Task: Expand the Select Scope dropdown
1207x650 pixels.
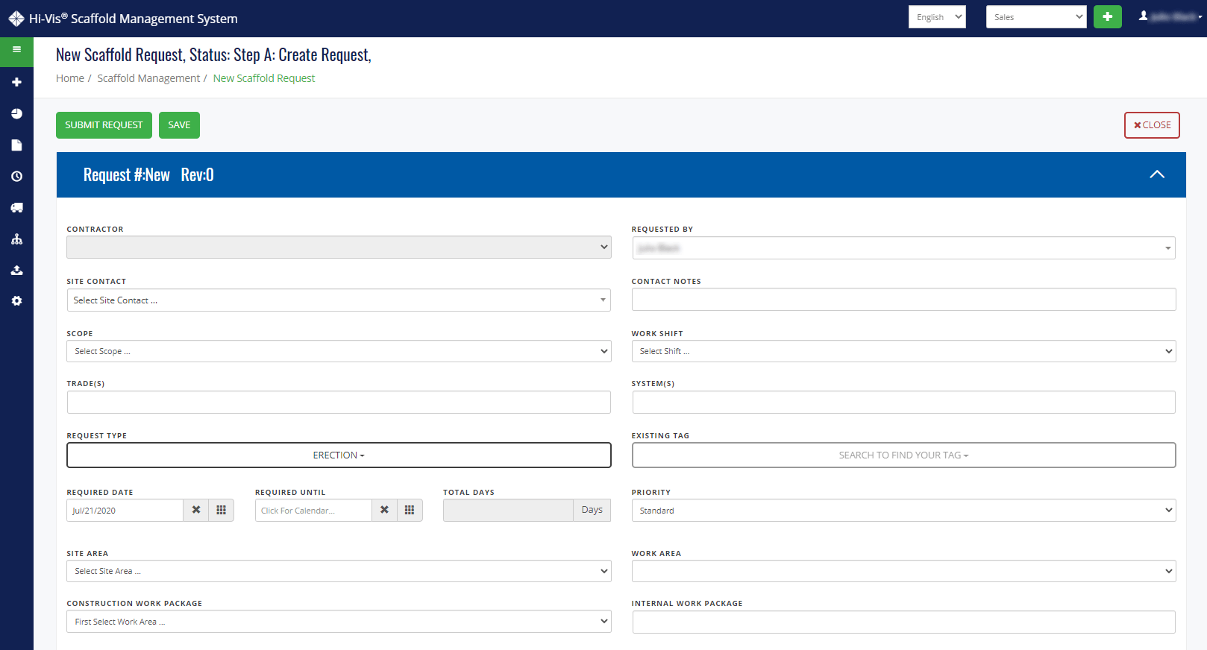Action: pyautogui.click(x=339, y=351)
